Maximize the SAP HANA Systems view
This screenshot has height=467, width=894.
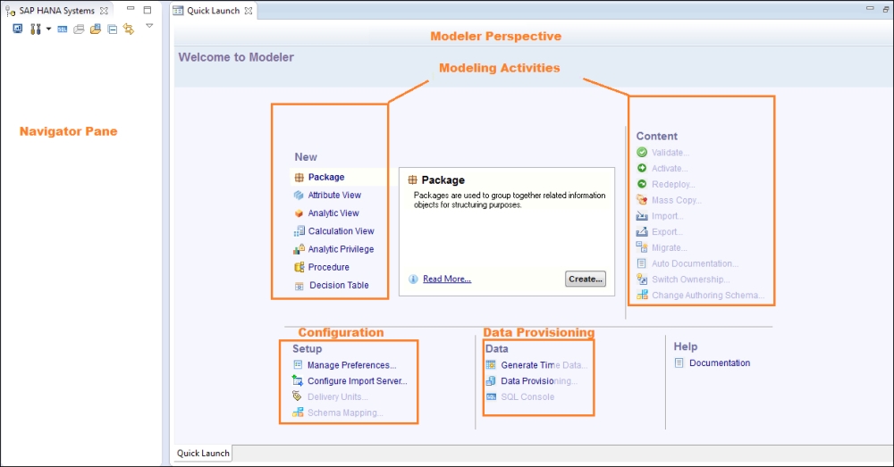tap(148, 10)
